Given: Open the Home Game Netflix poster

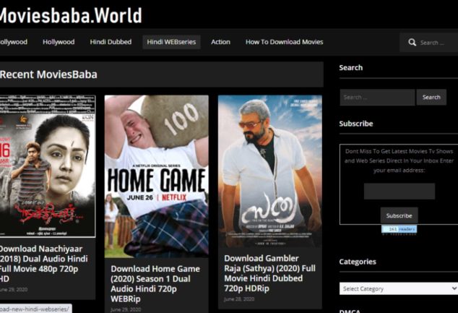Looking at the screenshot, I should (x=157, y=176).
